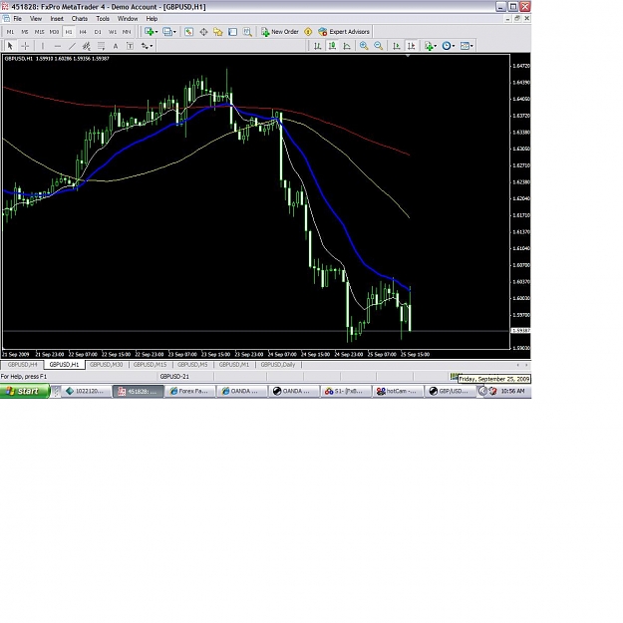Toggle the M15 timeframe button
623x623 pixels.
(x=39, y=32)
